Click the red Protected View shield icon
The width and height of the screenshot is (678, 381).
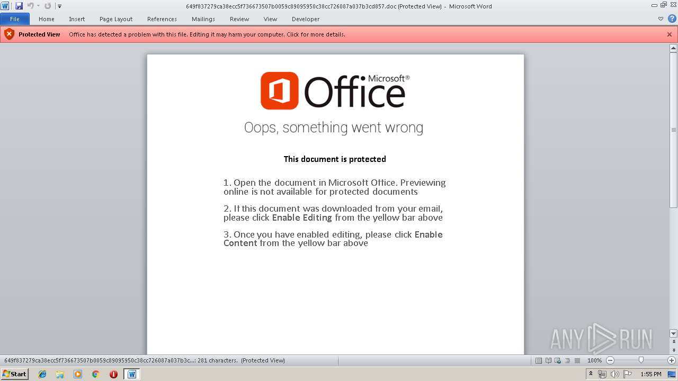tap(9, 34)
